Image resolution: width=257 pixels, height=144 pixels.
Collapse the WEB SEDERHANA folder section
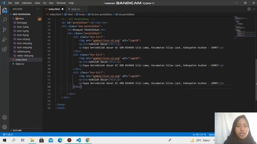[21, 14]
